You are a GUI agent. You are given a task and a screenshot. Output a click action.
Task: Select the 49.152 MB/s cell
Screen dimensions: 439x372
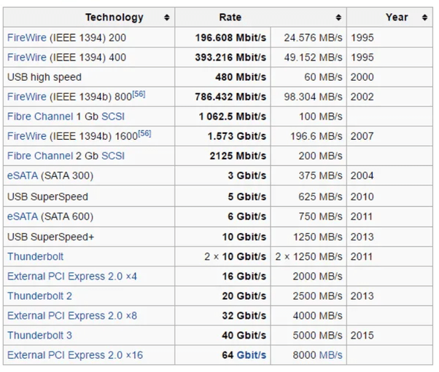[x=308, y=58]
